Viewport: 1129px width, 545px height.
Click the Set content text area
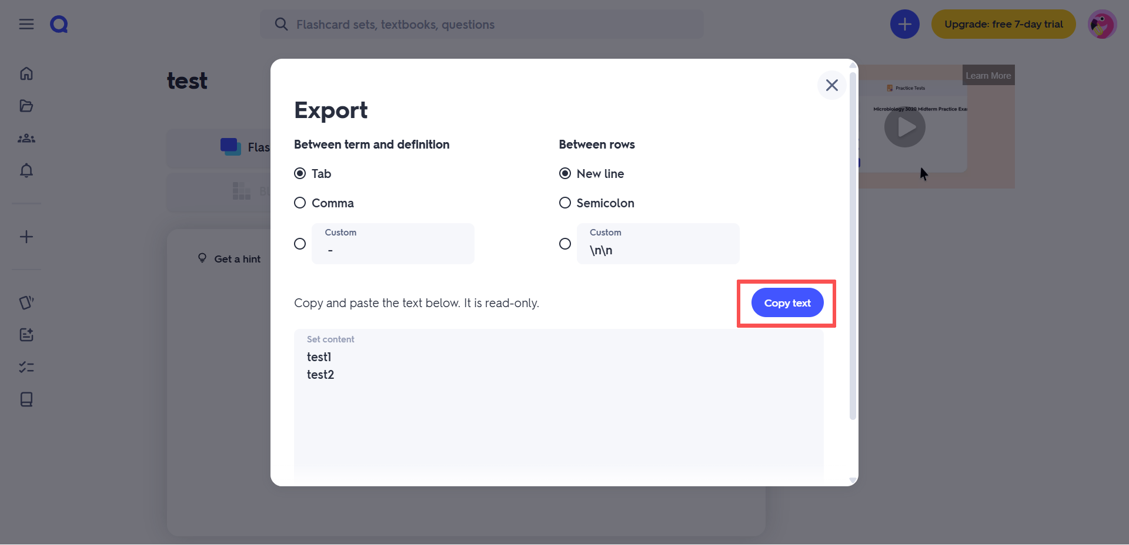pyautogui.click(x=559, y=405)
